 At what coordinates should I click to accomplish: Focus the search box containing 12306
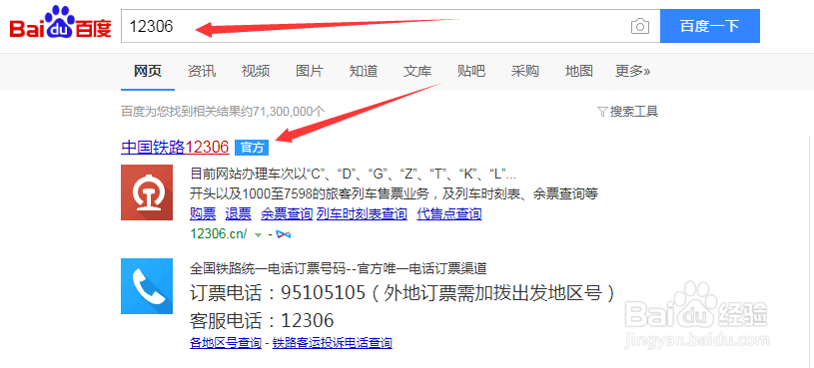(x=391, y=26)
